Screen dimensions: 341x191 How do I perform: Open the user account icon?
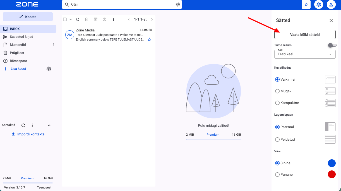coord(331,5)
